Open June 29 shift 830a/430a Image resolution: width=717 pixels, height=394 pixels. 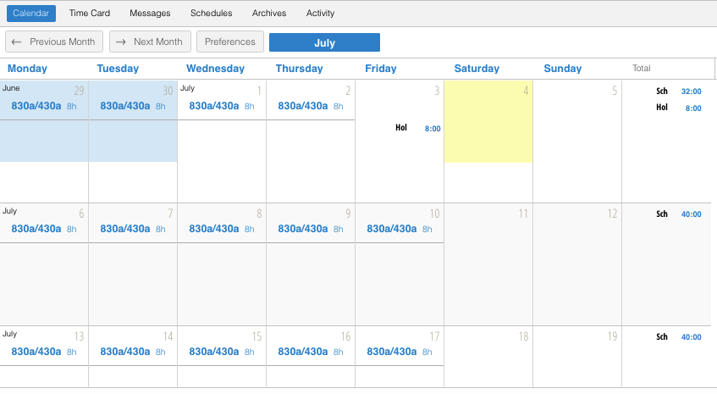tap(39, 107)
